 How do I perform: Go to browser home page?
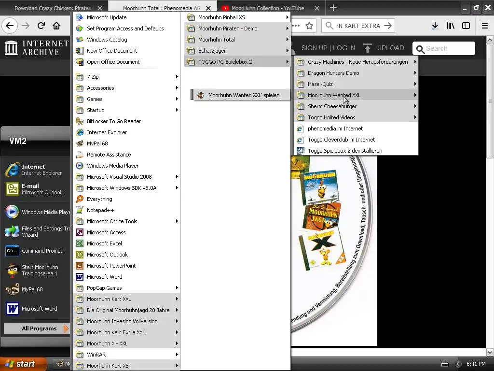coord(56,26)
